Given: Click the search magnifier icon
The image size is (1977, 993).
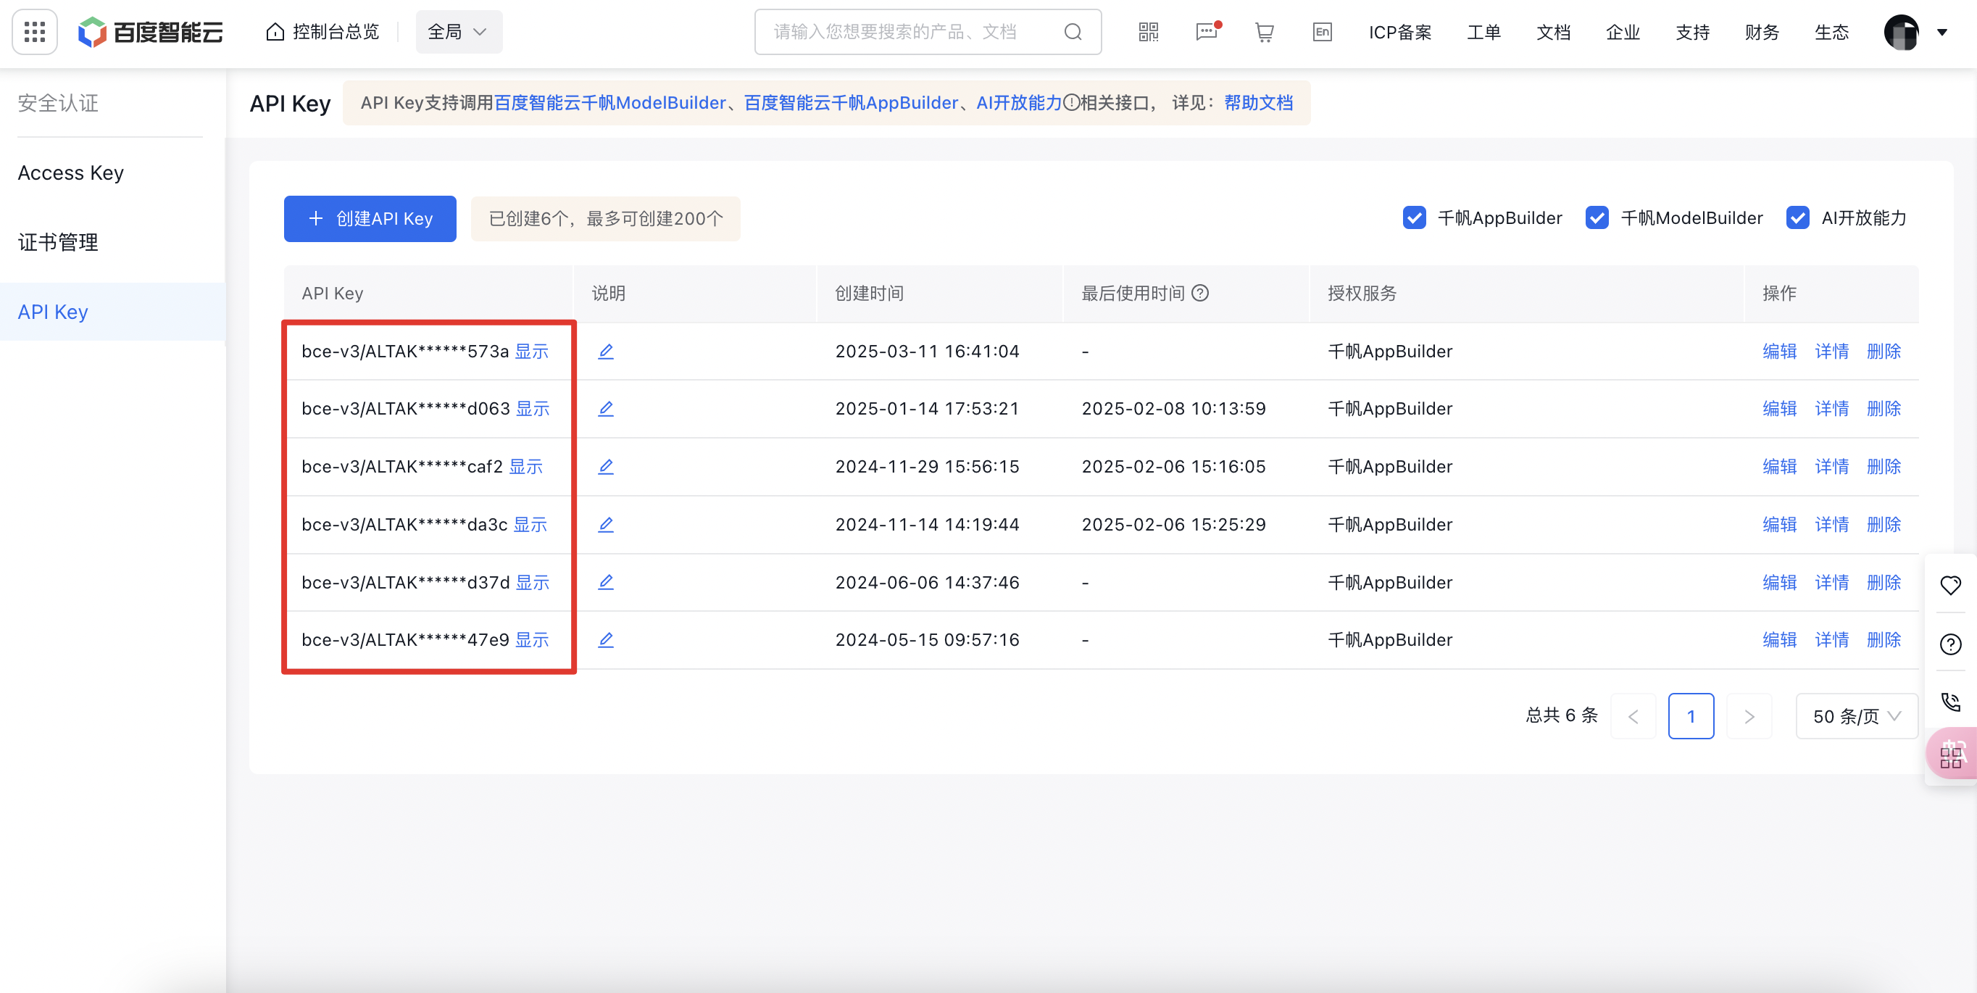Looking at the screenshot, I should [1073, 31].
